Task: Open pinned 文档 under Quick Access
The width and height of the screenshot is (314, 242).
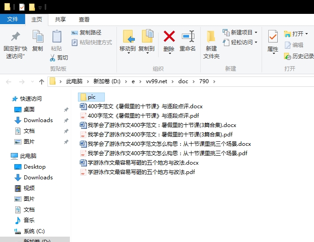Action: point(25,131)
